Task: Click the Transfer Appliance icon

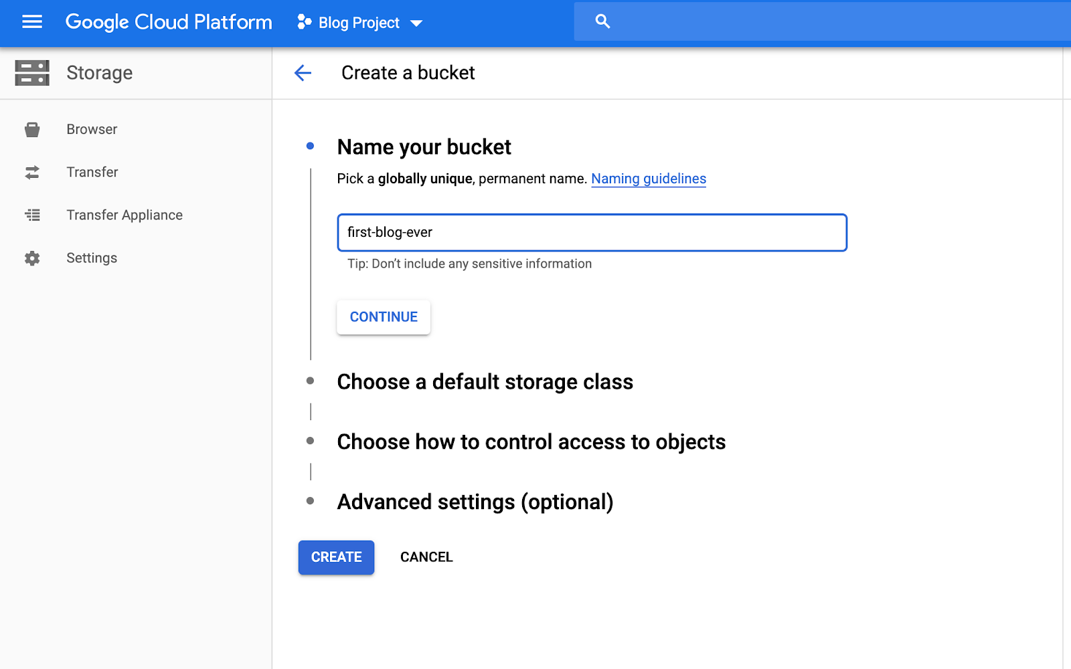Action: click(32, 215)
